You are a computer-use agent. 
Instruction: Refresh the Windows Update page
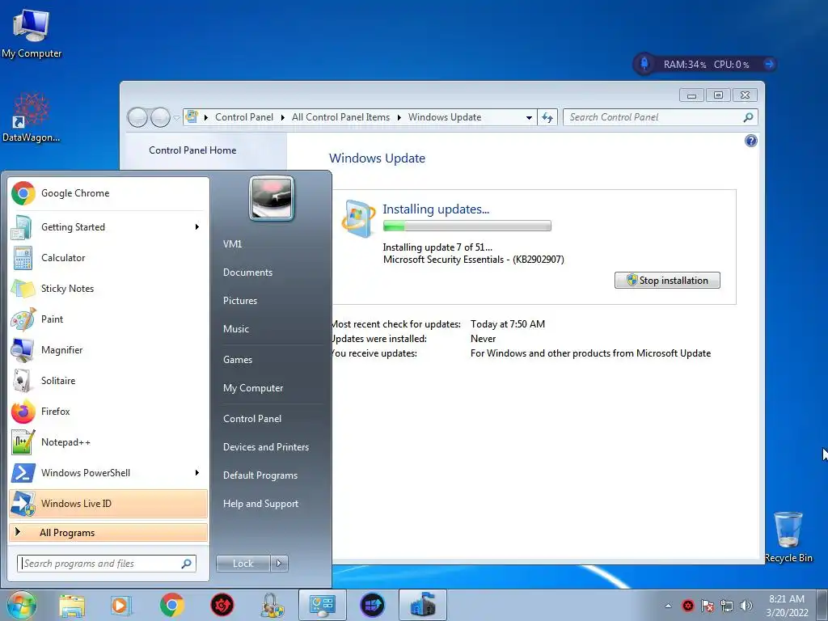pyautogui.click(x=547, y=118)
